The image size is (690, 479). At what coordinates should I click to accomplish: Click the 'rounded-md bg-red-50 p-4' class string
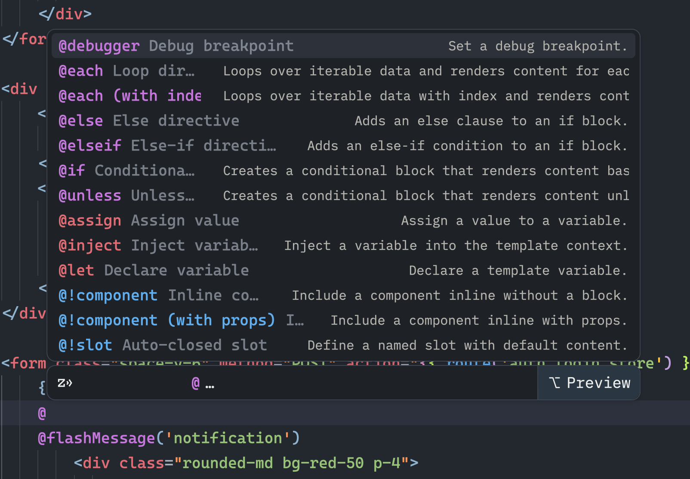point(291,463)
